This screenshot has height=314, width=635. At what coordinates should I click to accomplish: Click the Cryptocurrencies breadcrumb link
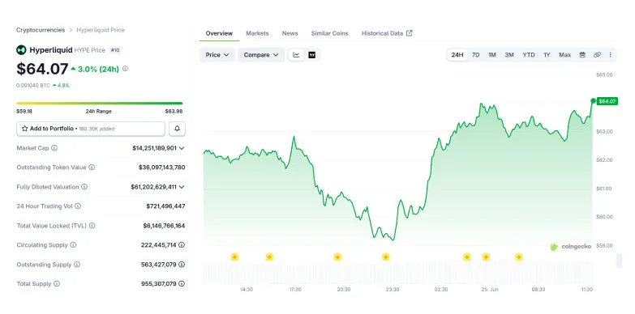41,30
